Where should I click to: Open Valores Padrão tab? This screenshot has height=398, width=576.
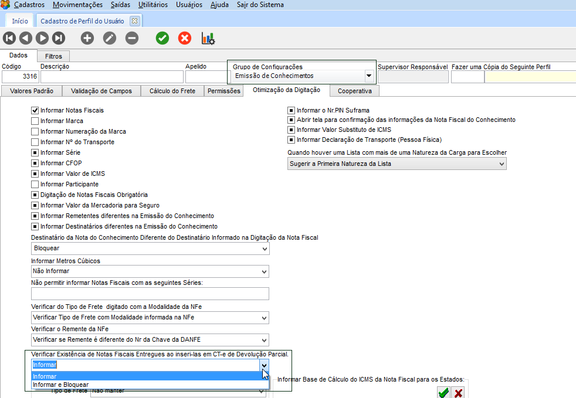(x=32, y=91)
